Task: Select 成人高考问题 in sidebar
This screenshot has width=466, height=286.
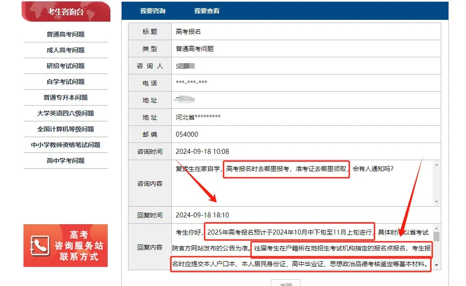Action: [x=66, y=50]
